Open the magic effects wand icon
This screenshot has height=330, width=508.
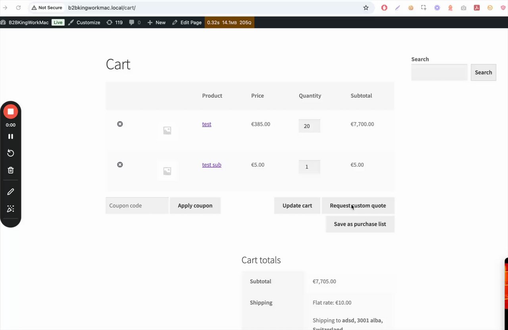11,209
